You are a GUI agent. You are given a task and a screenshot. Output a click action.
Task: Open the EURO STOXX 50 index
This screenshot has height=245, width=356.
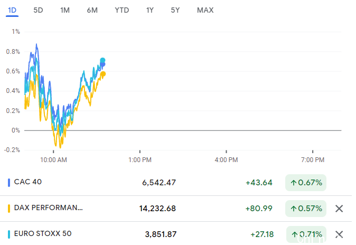tap(43, 233)
